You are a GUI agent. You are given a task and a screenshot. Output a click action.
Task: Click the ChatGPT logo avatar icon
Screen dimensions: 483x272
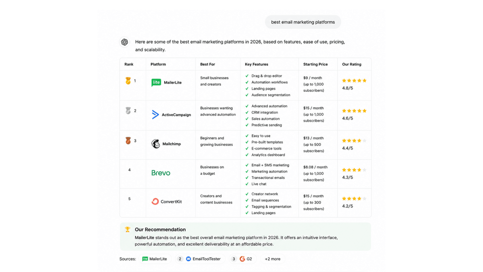tap(125, 42)
